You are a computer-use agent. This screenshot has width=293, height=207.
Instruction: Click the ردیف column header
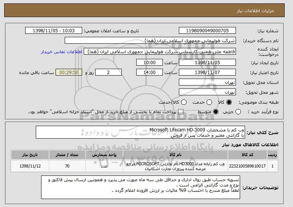click(272, 155)
